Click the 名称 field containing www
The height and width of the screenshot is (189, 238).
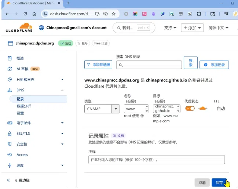(136, 109)
